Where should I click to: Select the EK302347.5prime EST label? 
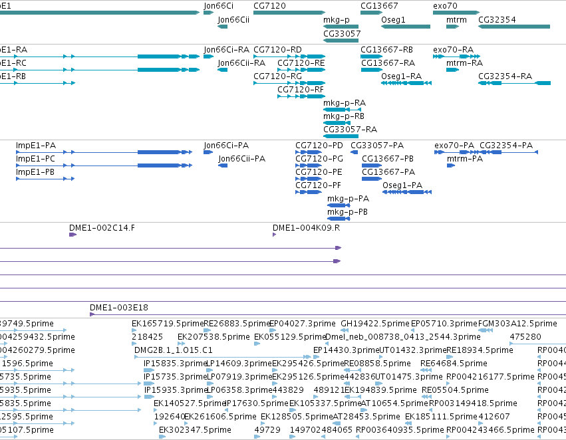[x=195, y=430]
